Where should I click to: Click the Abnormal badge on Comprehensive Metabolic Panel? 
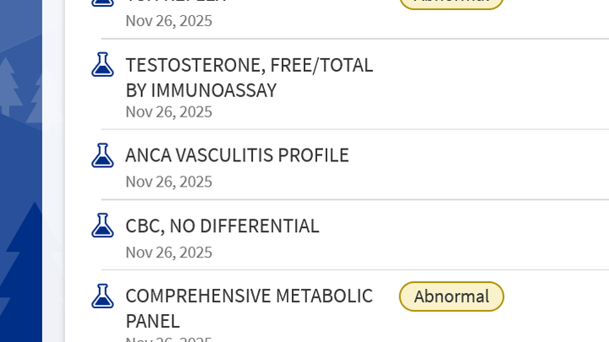tap(451, 296)
